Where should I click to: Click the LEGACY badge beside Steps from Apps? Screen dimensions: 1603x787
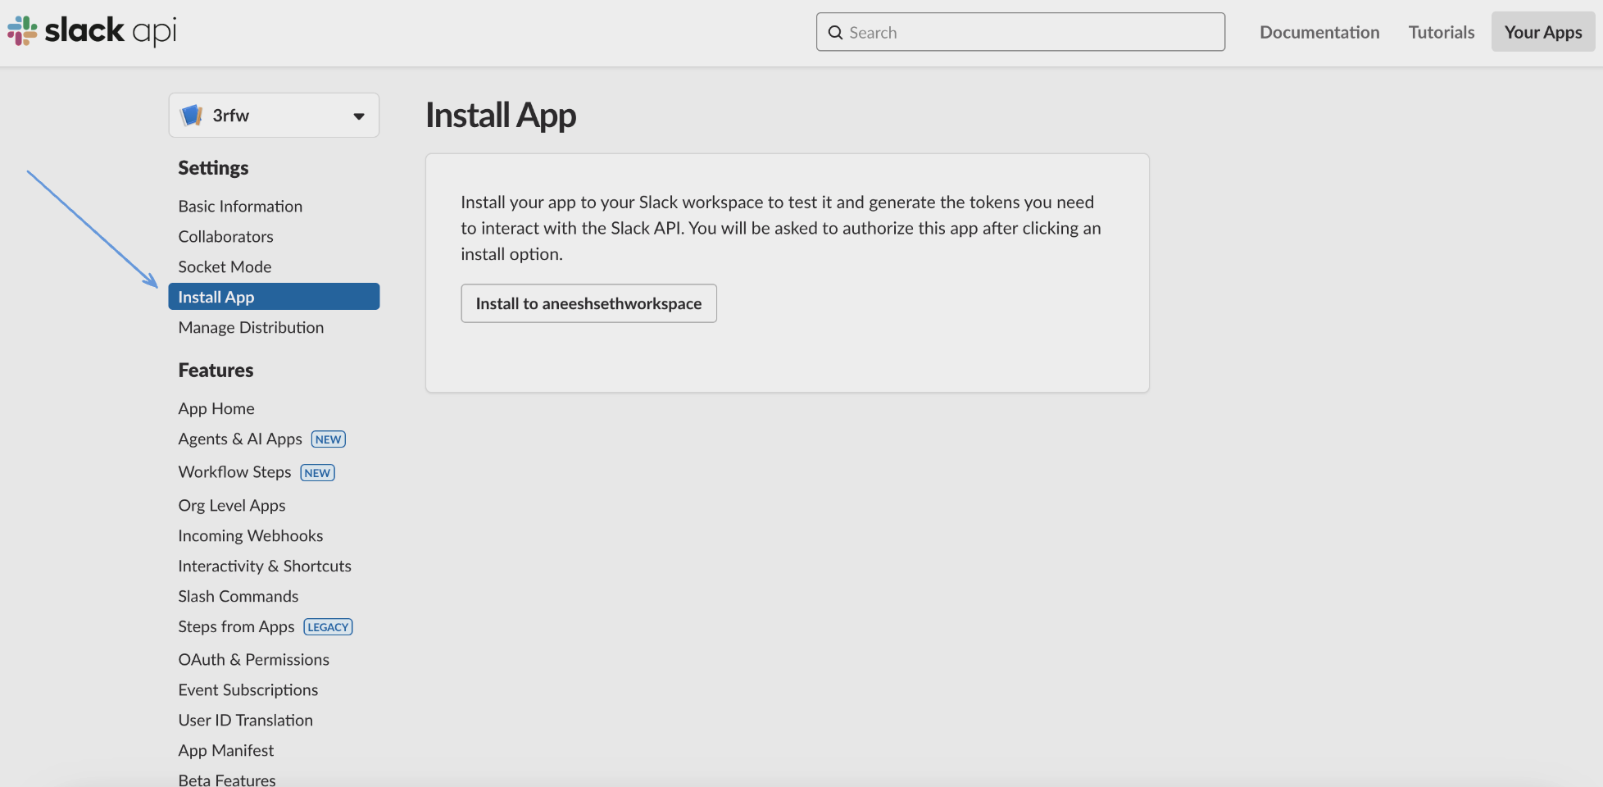click(328, 627)
